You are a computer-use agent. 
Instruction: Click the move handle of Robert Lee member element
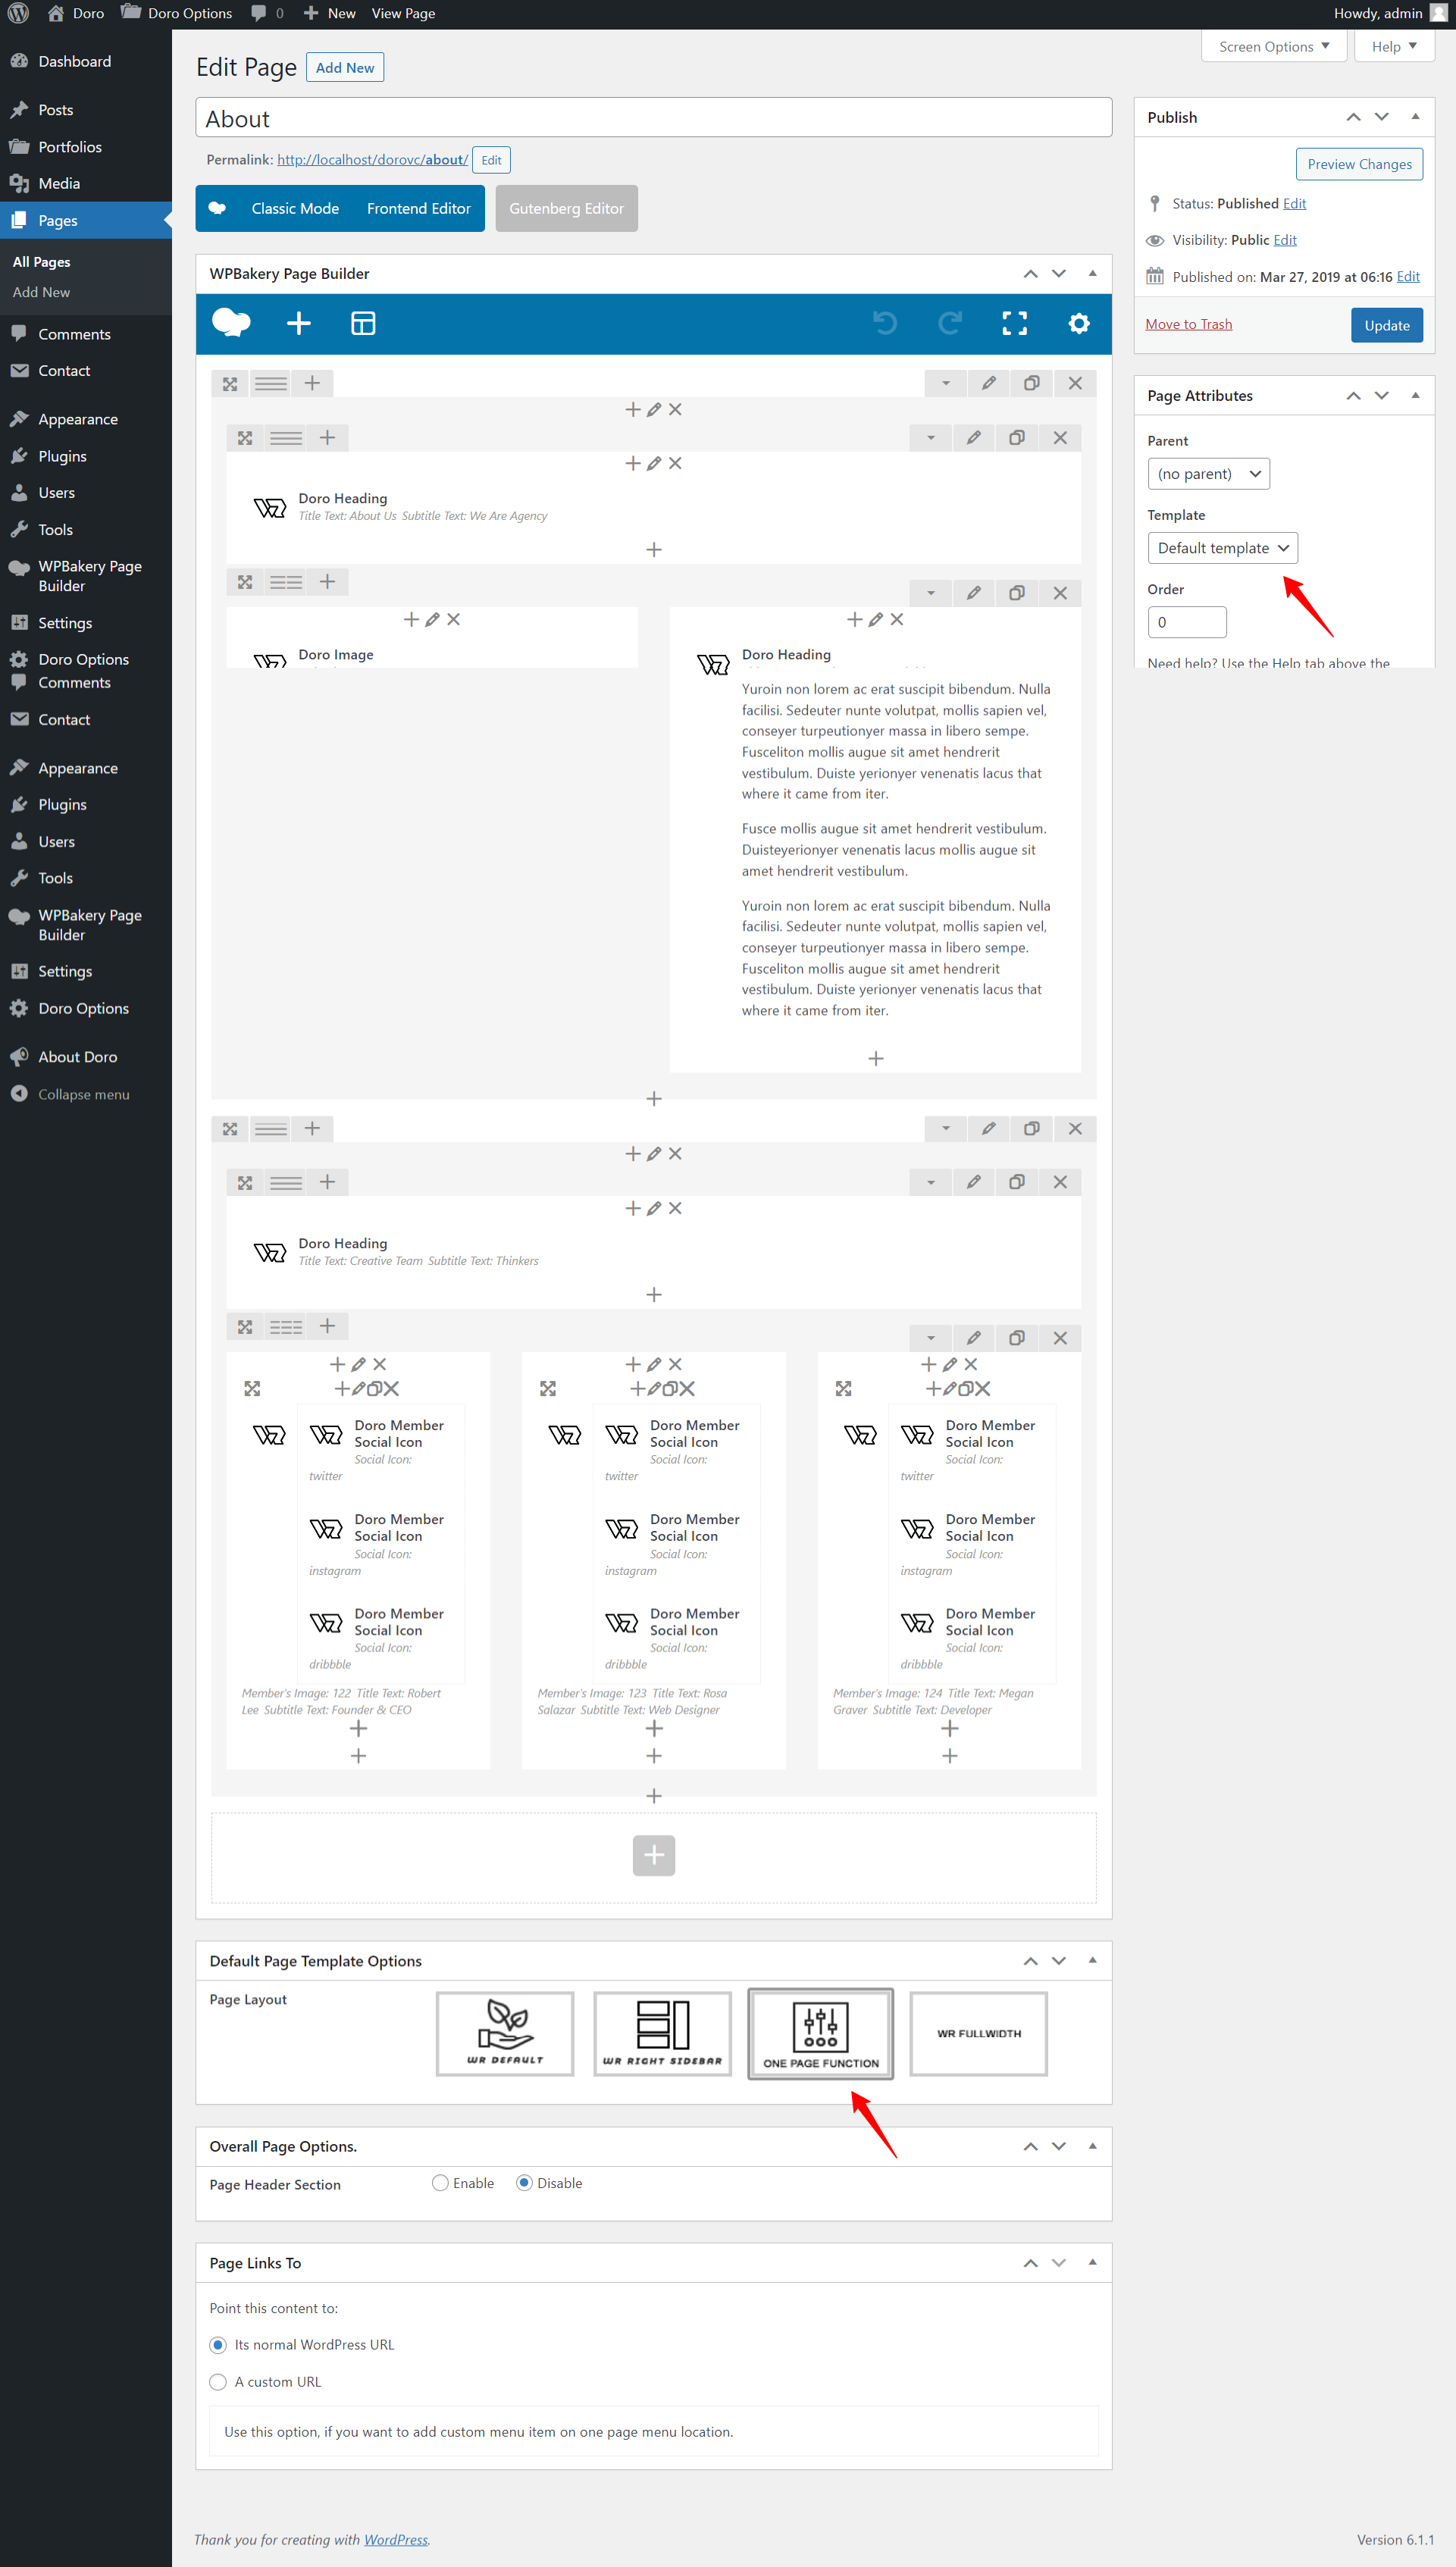click(x=252, y=1388)
